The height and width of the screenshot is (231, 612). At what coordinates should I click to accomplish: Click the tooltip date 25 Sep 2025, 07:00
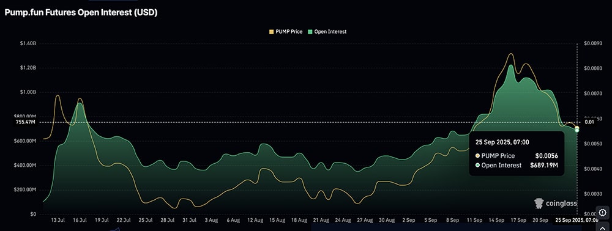(502, 142)
